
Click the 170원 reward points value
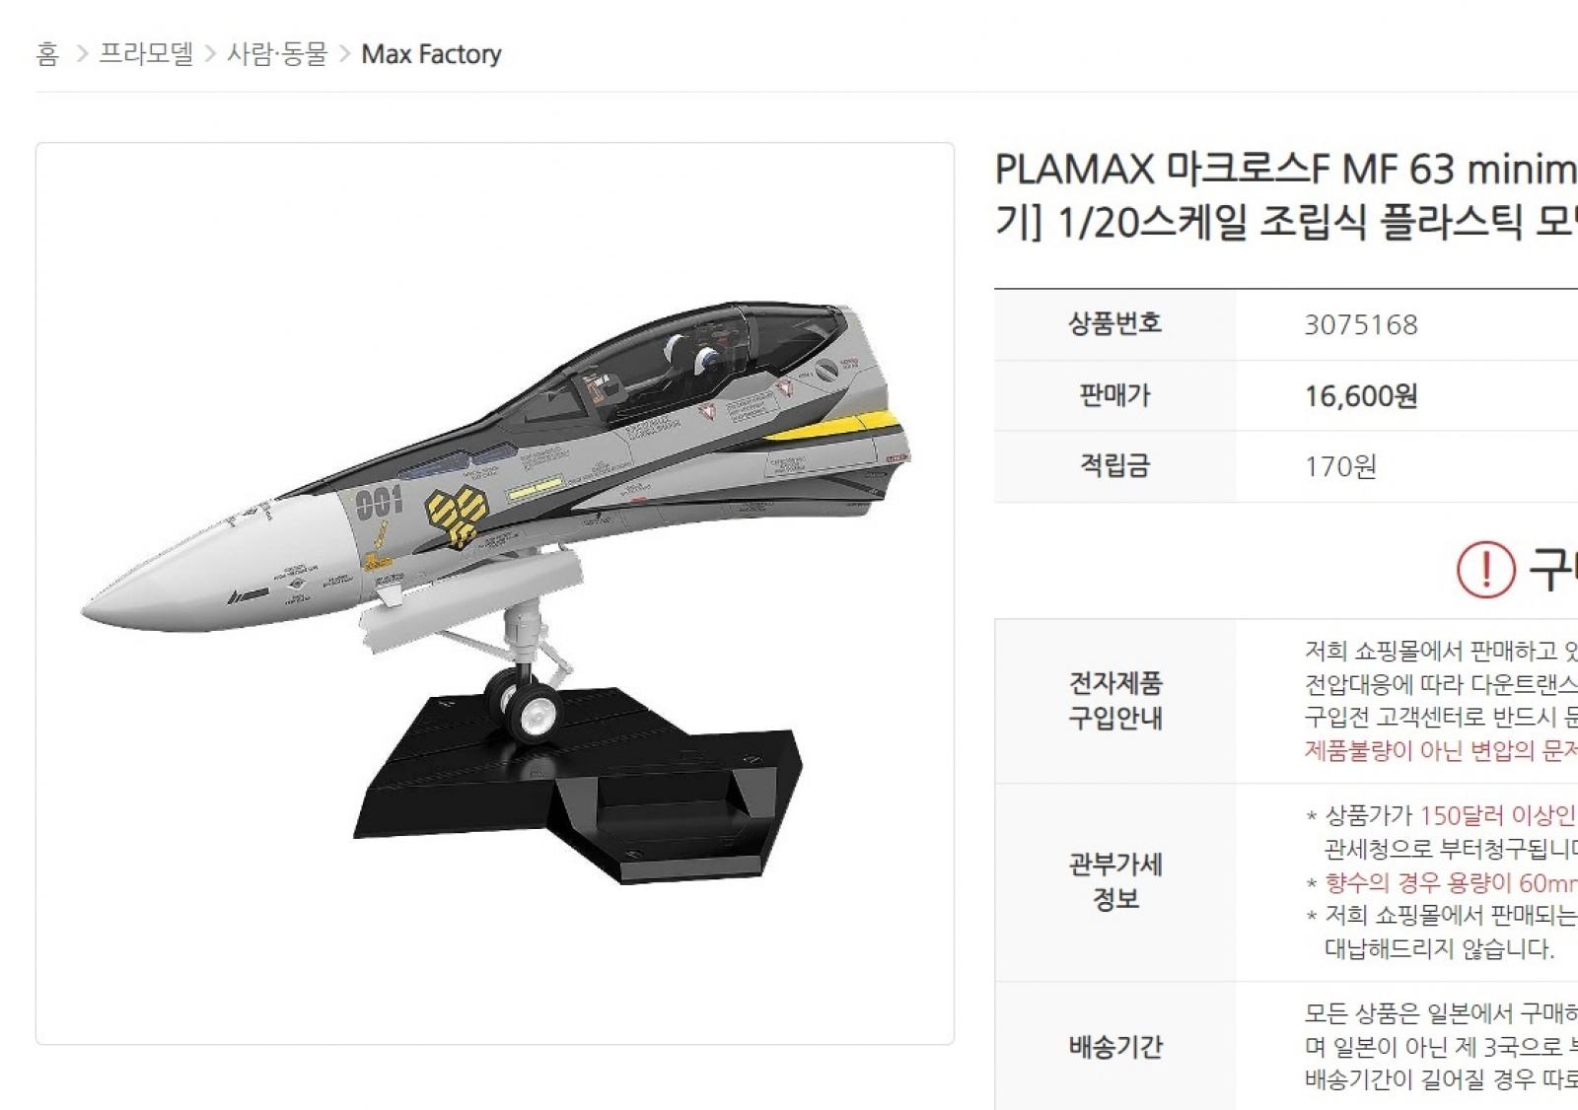pos(1340,466)
